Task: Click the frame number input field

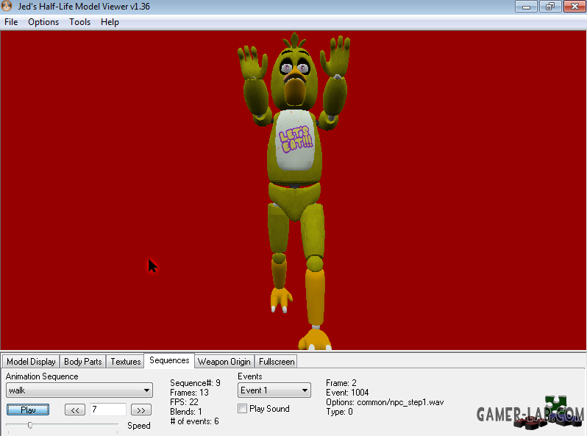Action: coord(108,410)
